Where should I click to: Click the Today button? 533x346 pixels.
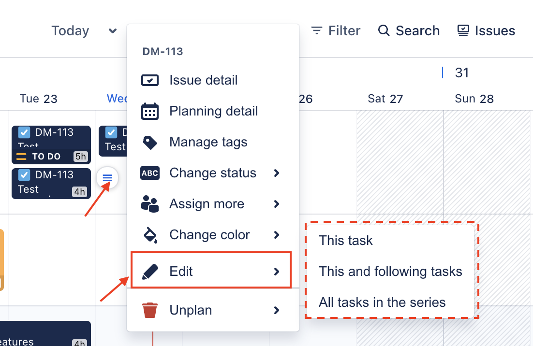(70, 31)
